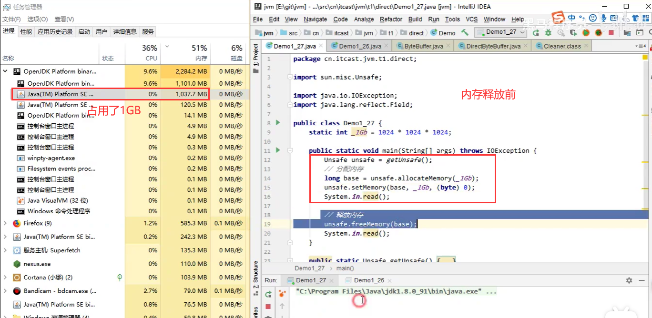Switch to the Demo1_26.java editor tab
Screen dimensions: 652x318
360,46
